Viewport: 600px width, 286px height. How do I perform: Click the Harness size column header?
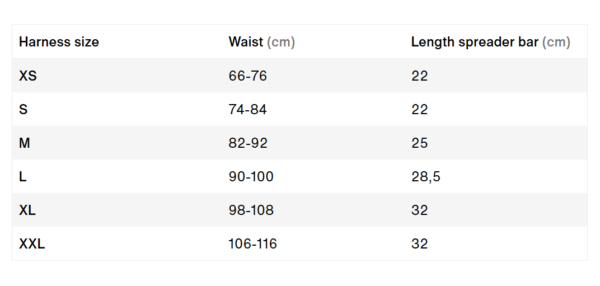pos(59,42)
